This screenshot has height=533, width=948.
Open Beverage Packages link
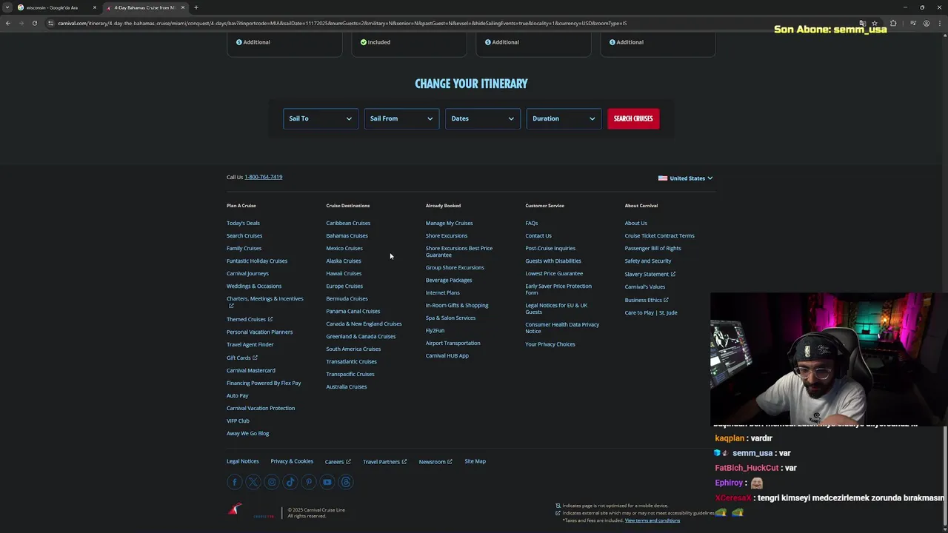coord(449,280)
